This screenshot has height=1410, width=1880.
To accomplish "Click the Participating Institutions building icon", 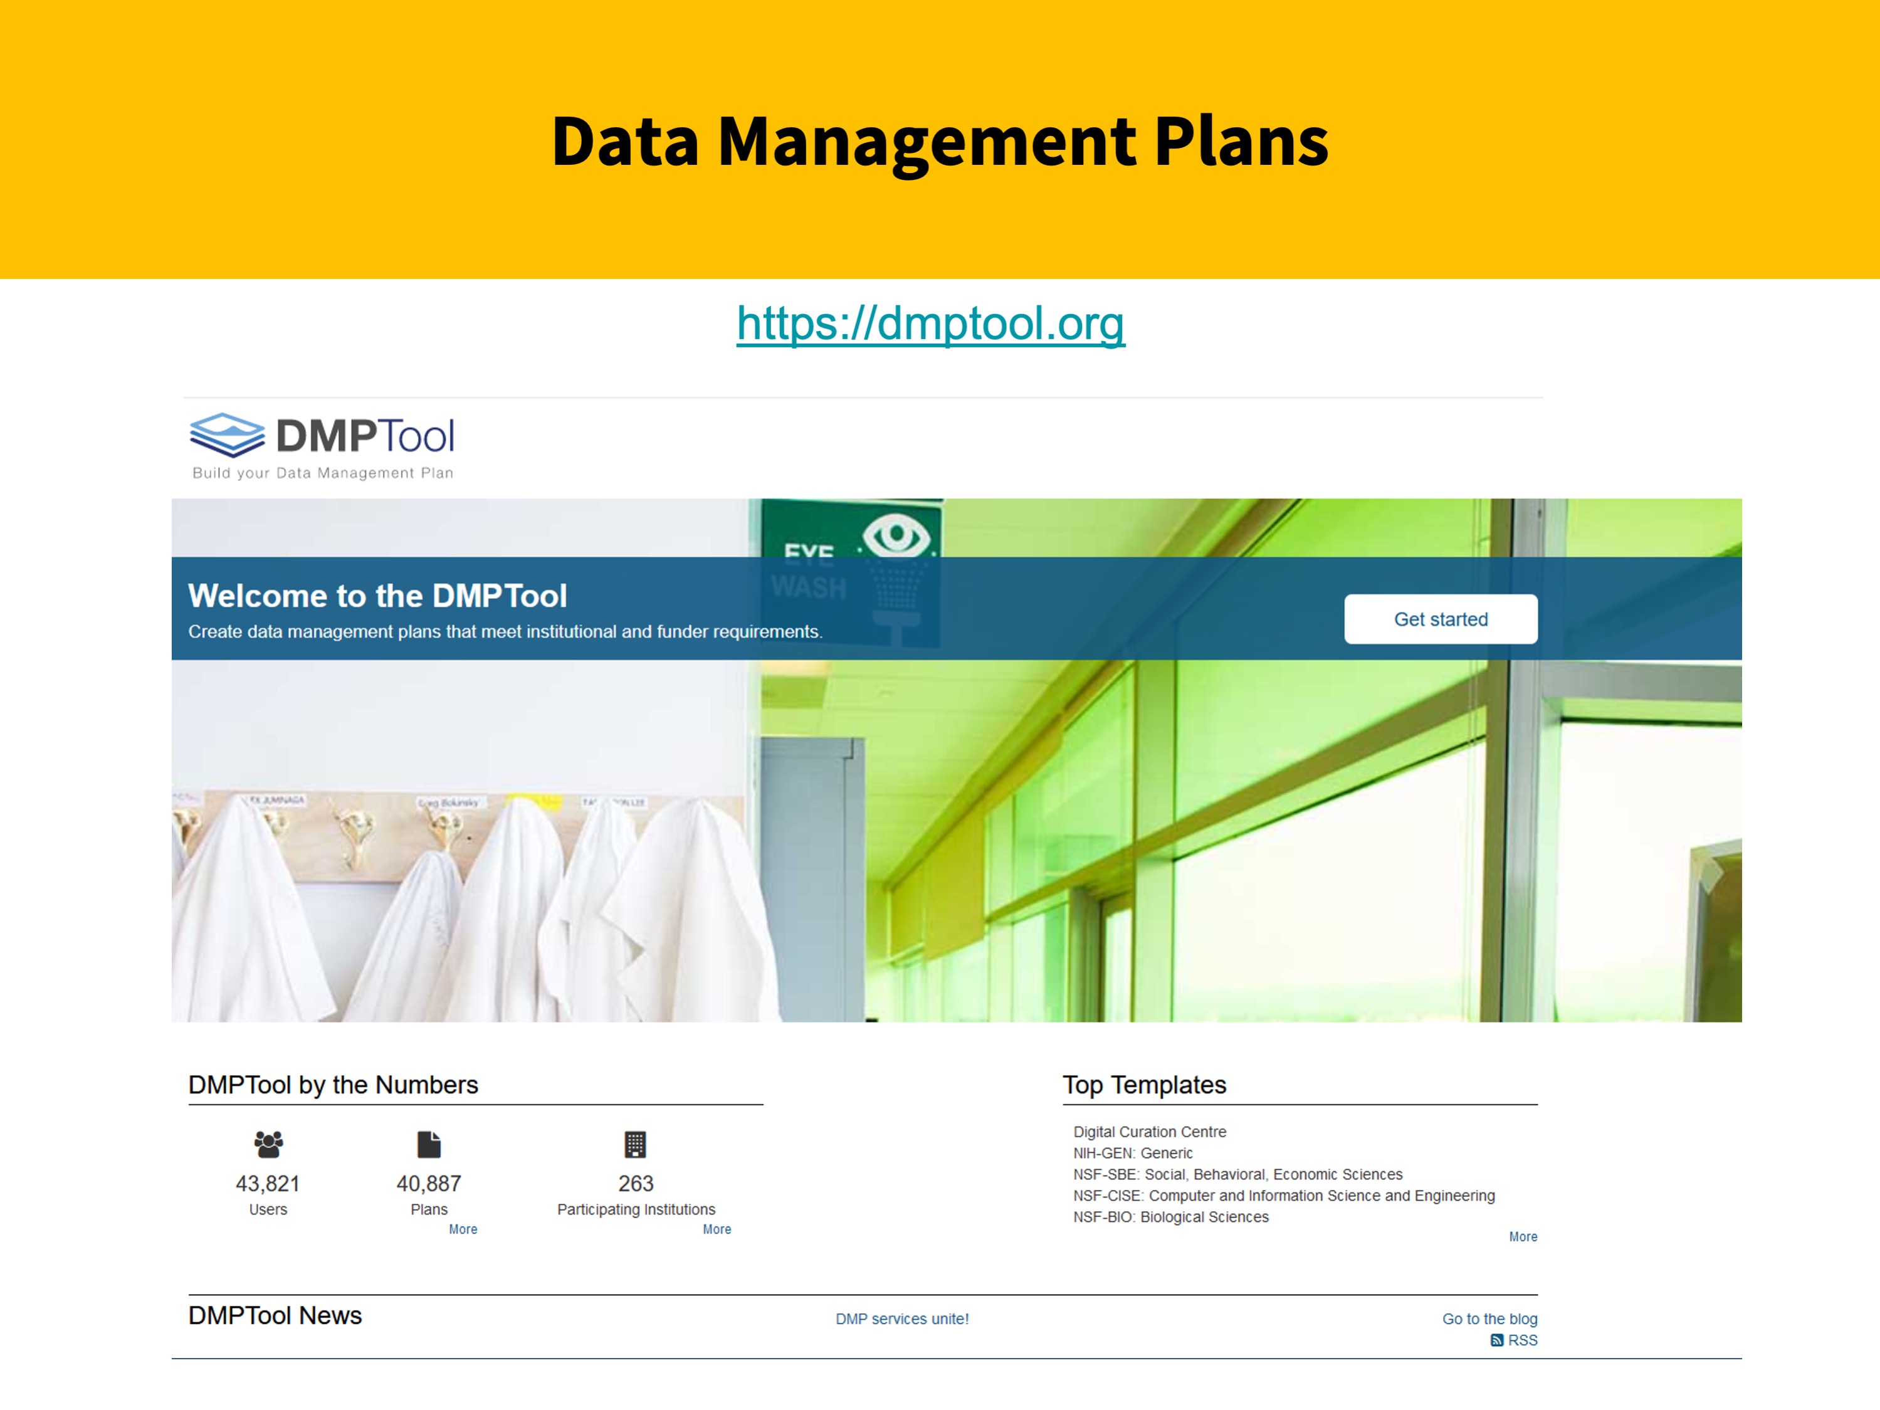I will click(635, 1144).
